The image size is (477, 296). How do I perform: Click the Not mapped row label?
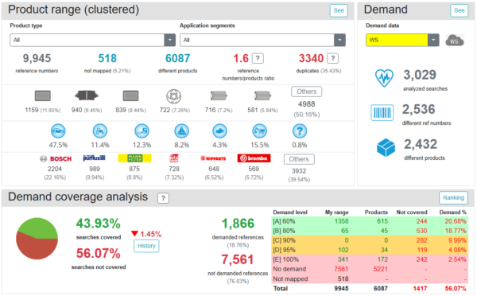pos(290,278)
